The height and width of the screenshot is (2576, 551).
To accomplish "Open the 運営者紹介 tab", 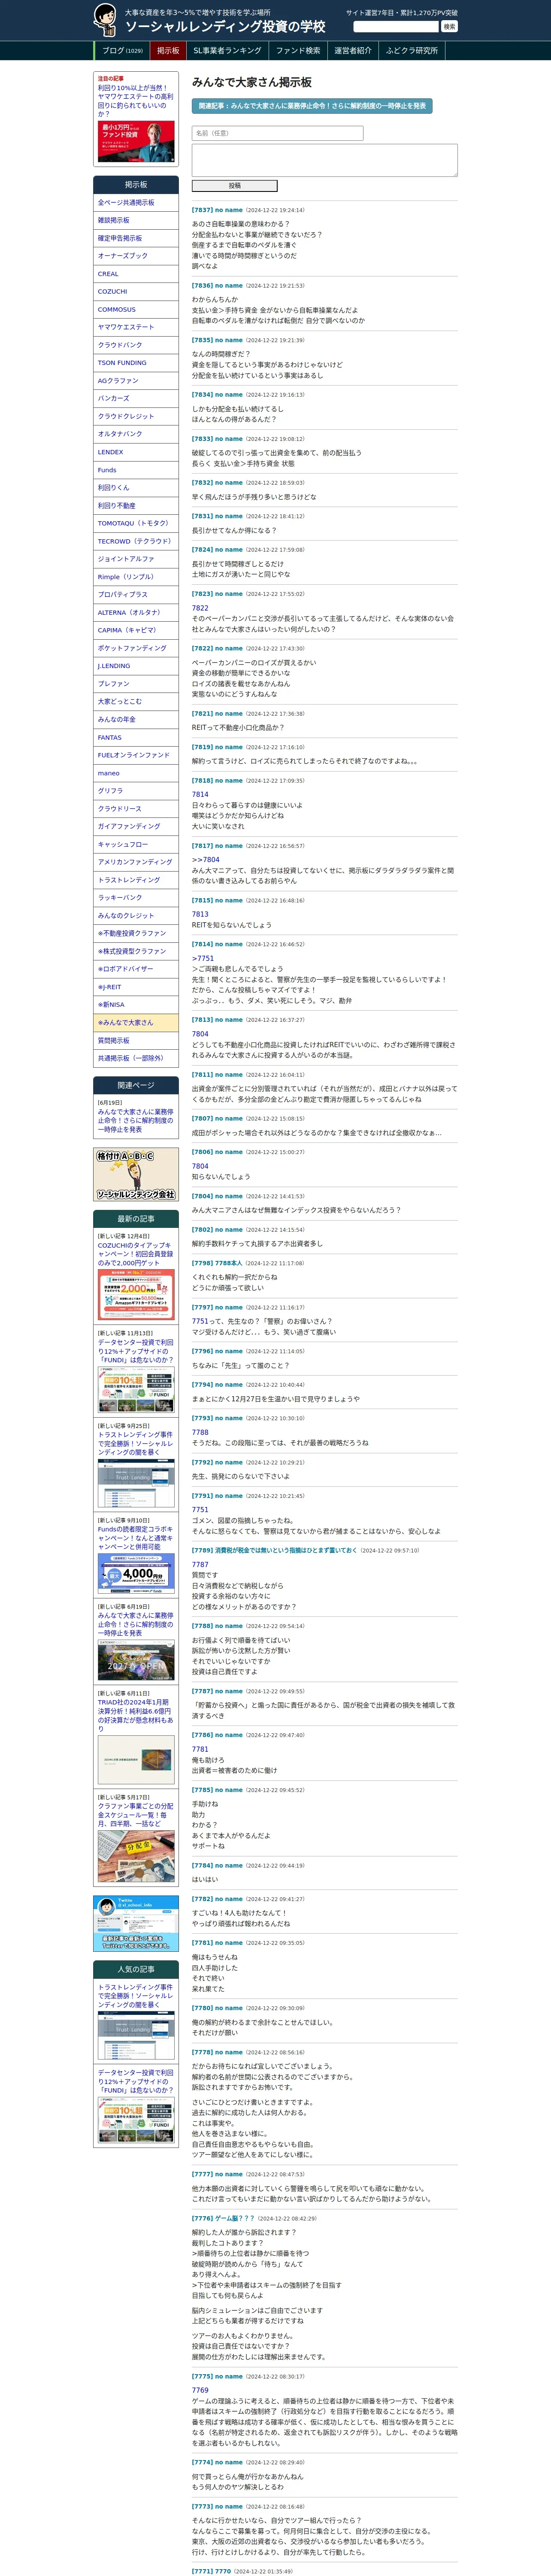I will [353, 50].
